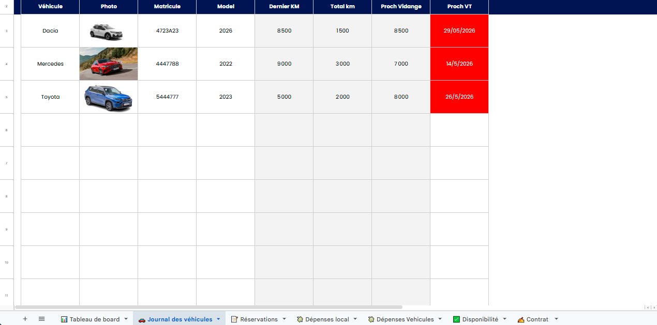Open Tableau de board tab dropdown arrow
The image size is (657, 325).
126,319
